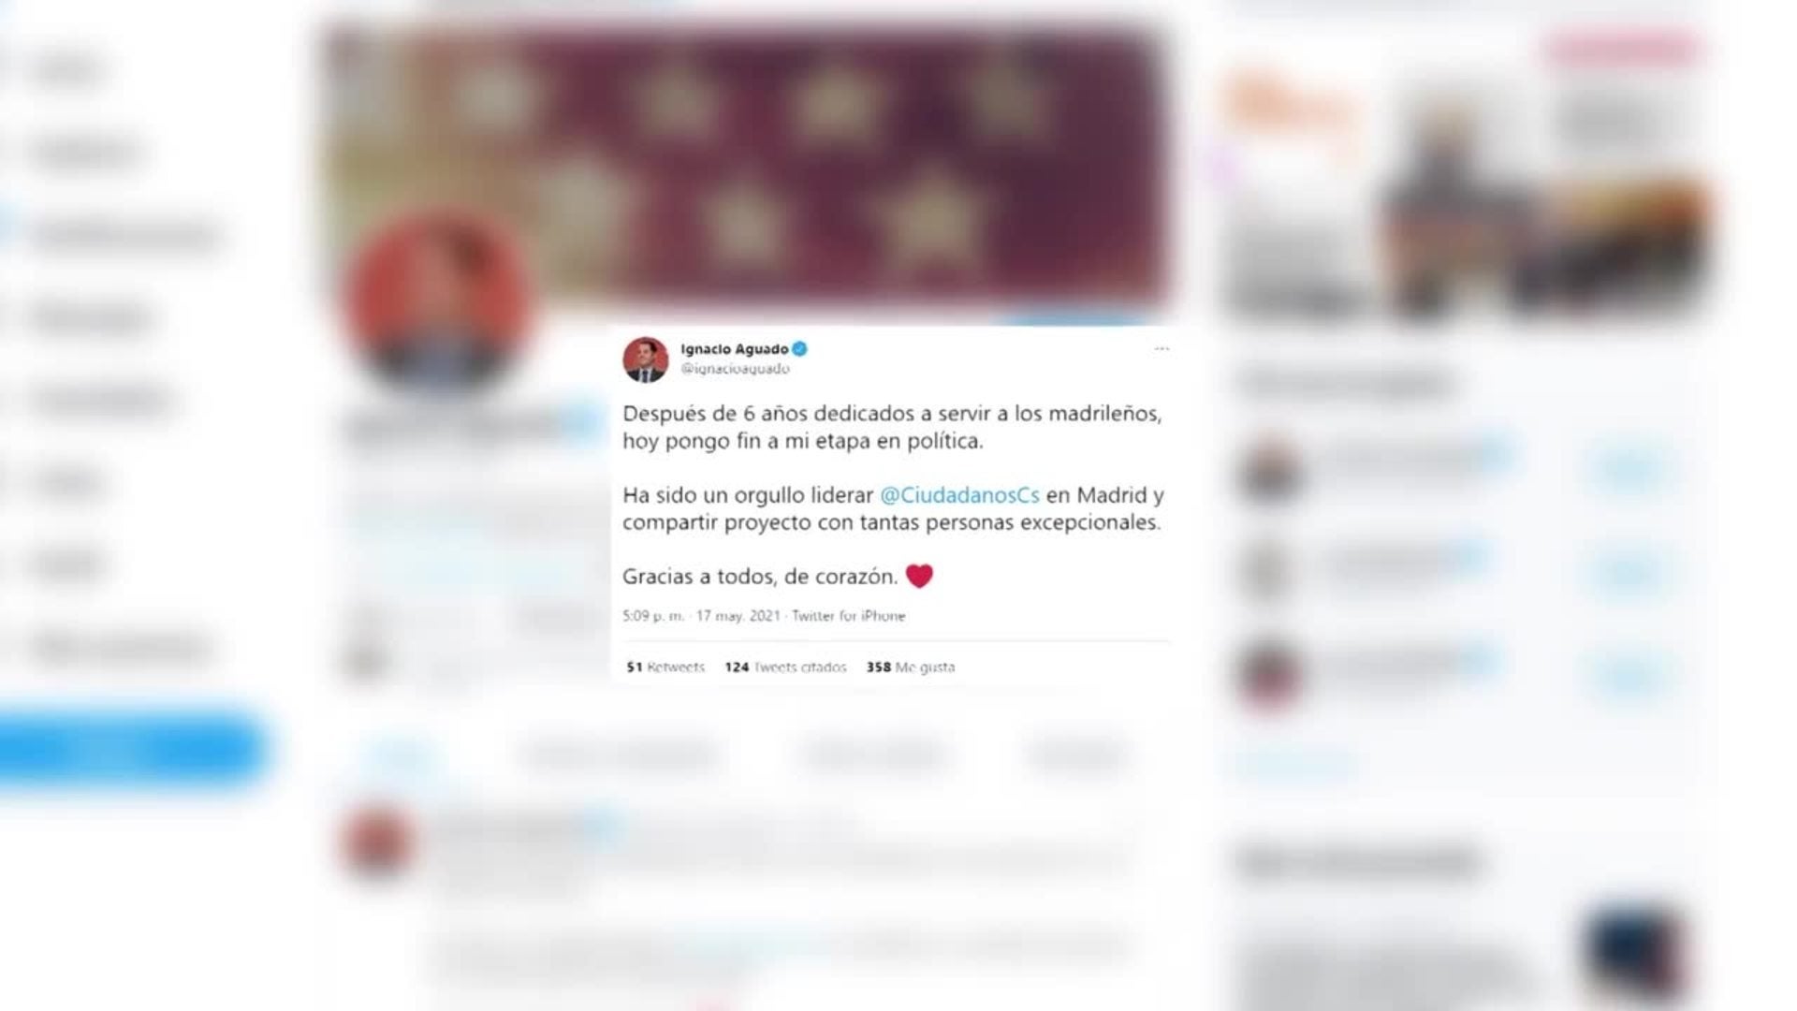This screenshot has height=1011, width=1797.
Task: Click Ignacio Aguado's small tweet avatar
Action: [x=646, y=359]
